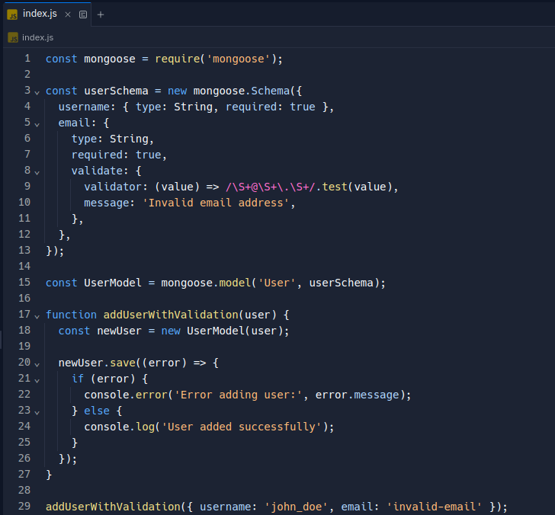This screenshot has width=555, height=515.
Task: Click the Schema constructor on line 3
Action: pos(271,91)
